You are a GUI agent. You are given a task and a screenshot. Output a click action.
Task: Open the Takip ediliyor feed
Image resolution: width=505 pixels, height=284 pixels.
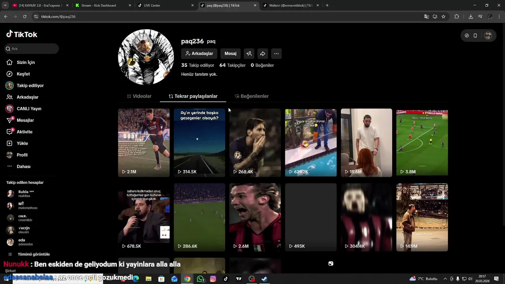pos(30,86)
